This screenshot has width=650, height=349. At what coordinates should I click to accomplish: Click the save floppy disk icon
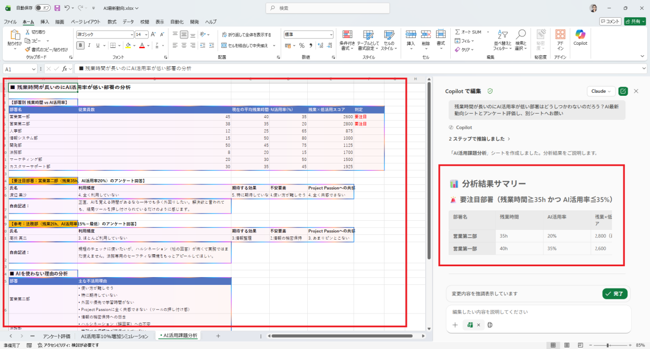57,8
